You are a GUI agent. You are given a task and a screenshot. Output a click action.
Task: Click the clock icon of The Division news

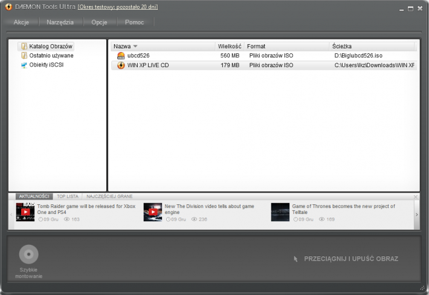click(168, 219)
